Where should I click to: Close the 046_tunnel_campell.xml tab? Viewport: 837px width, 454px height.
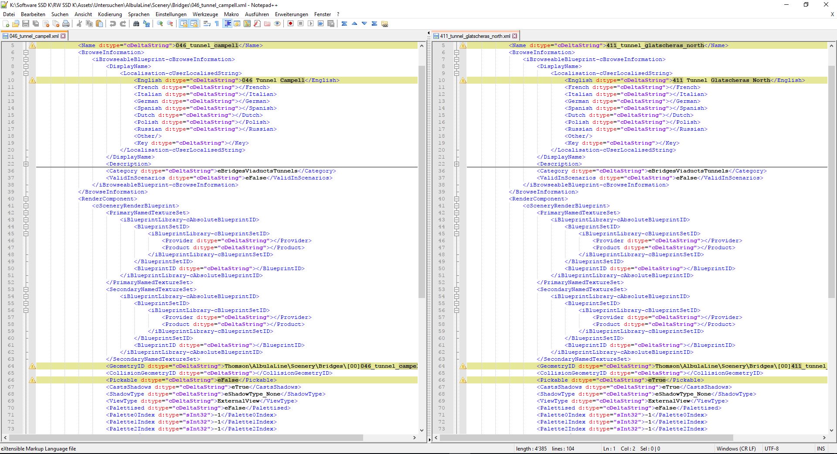pyautogui.click(x=63, y=36)
